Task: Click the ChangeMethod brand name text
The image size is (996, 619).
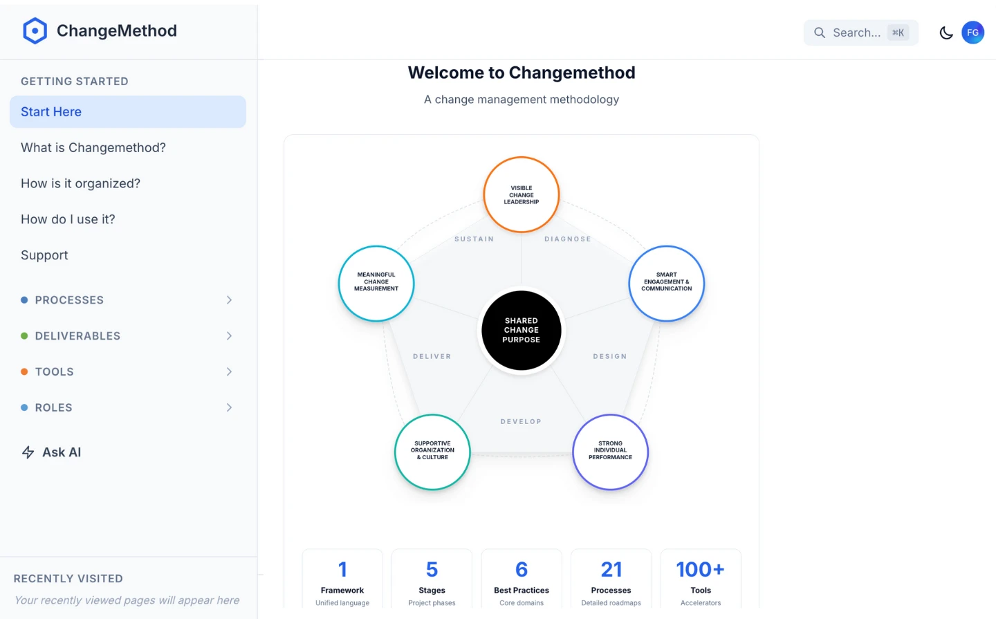Action: pyautogui.click(x=117, y=31)
